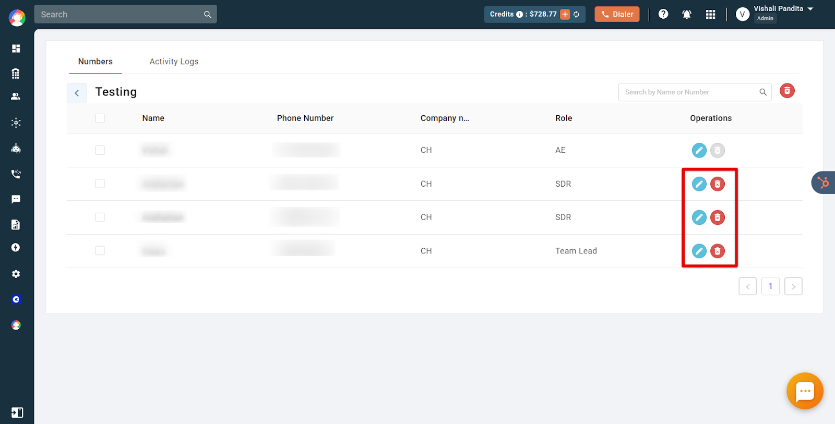The height and width of the screenshot is (424, 835).
Task: Open the bot assistant sidebar icon
Action: click(x=16, y=149)
